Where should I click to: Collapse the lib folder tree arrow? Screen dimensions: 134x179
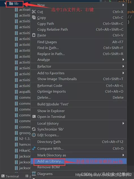pyautogui.click(x=5, y=4)
